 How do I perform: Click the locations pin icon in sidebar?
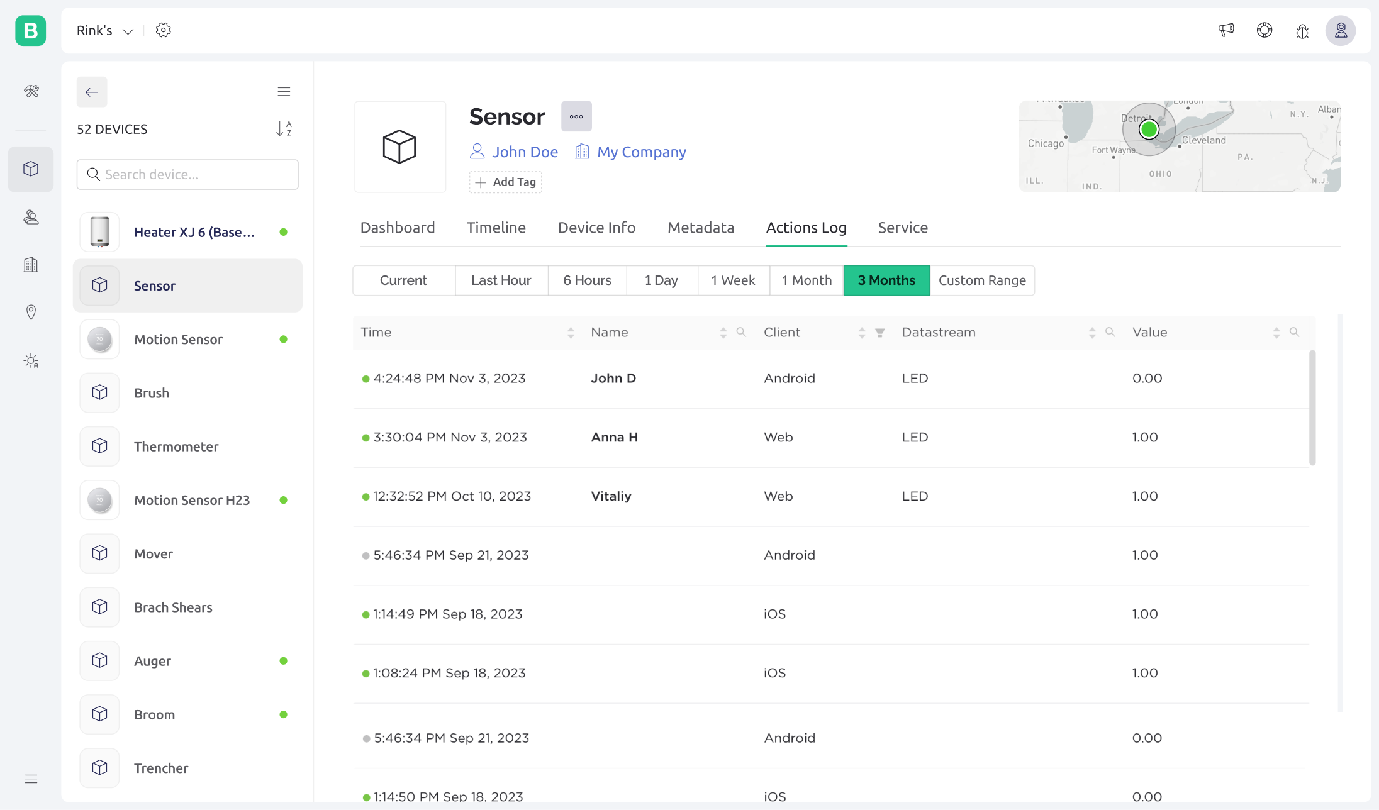point(31,312)
